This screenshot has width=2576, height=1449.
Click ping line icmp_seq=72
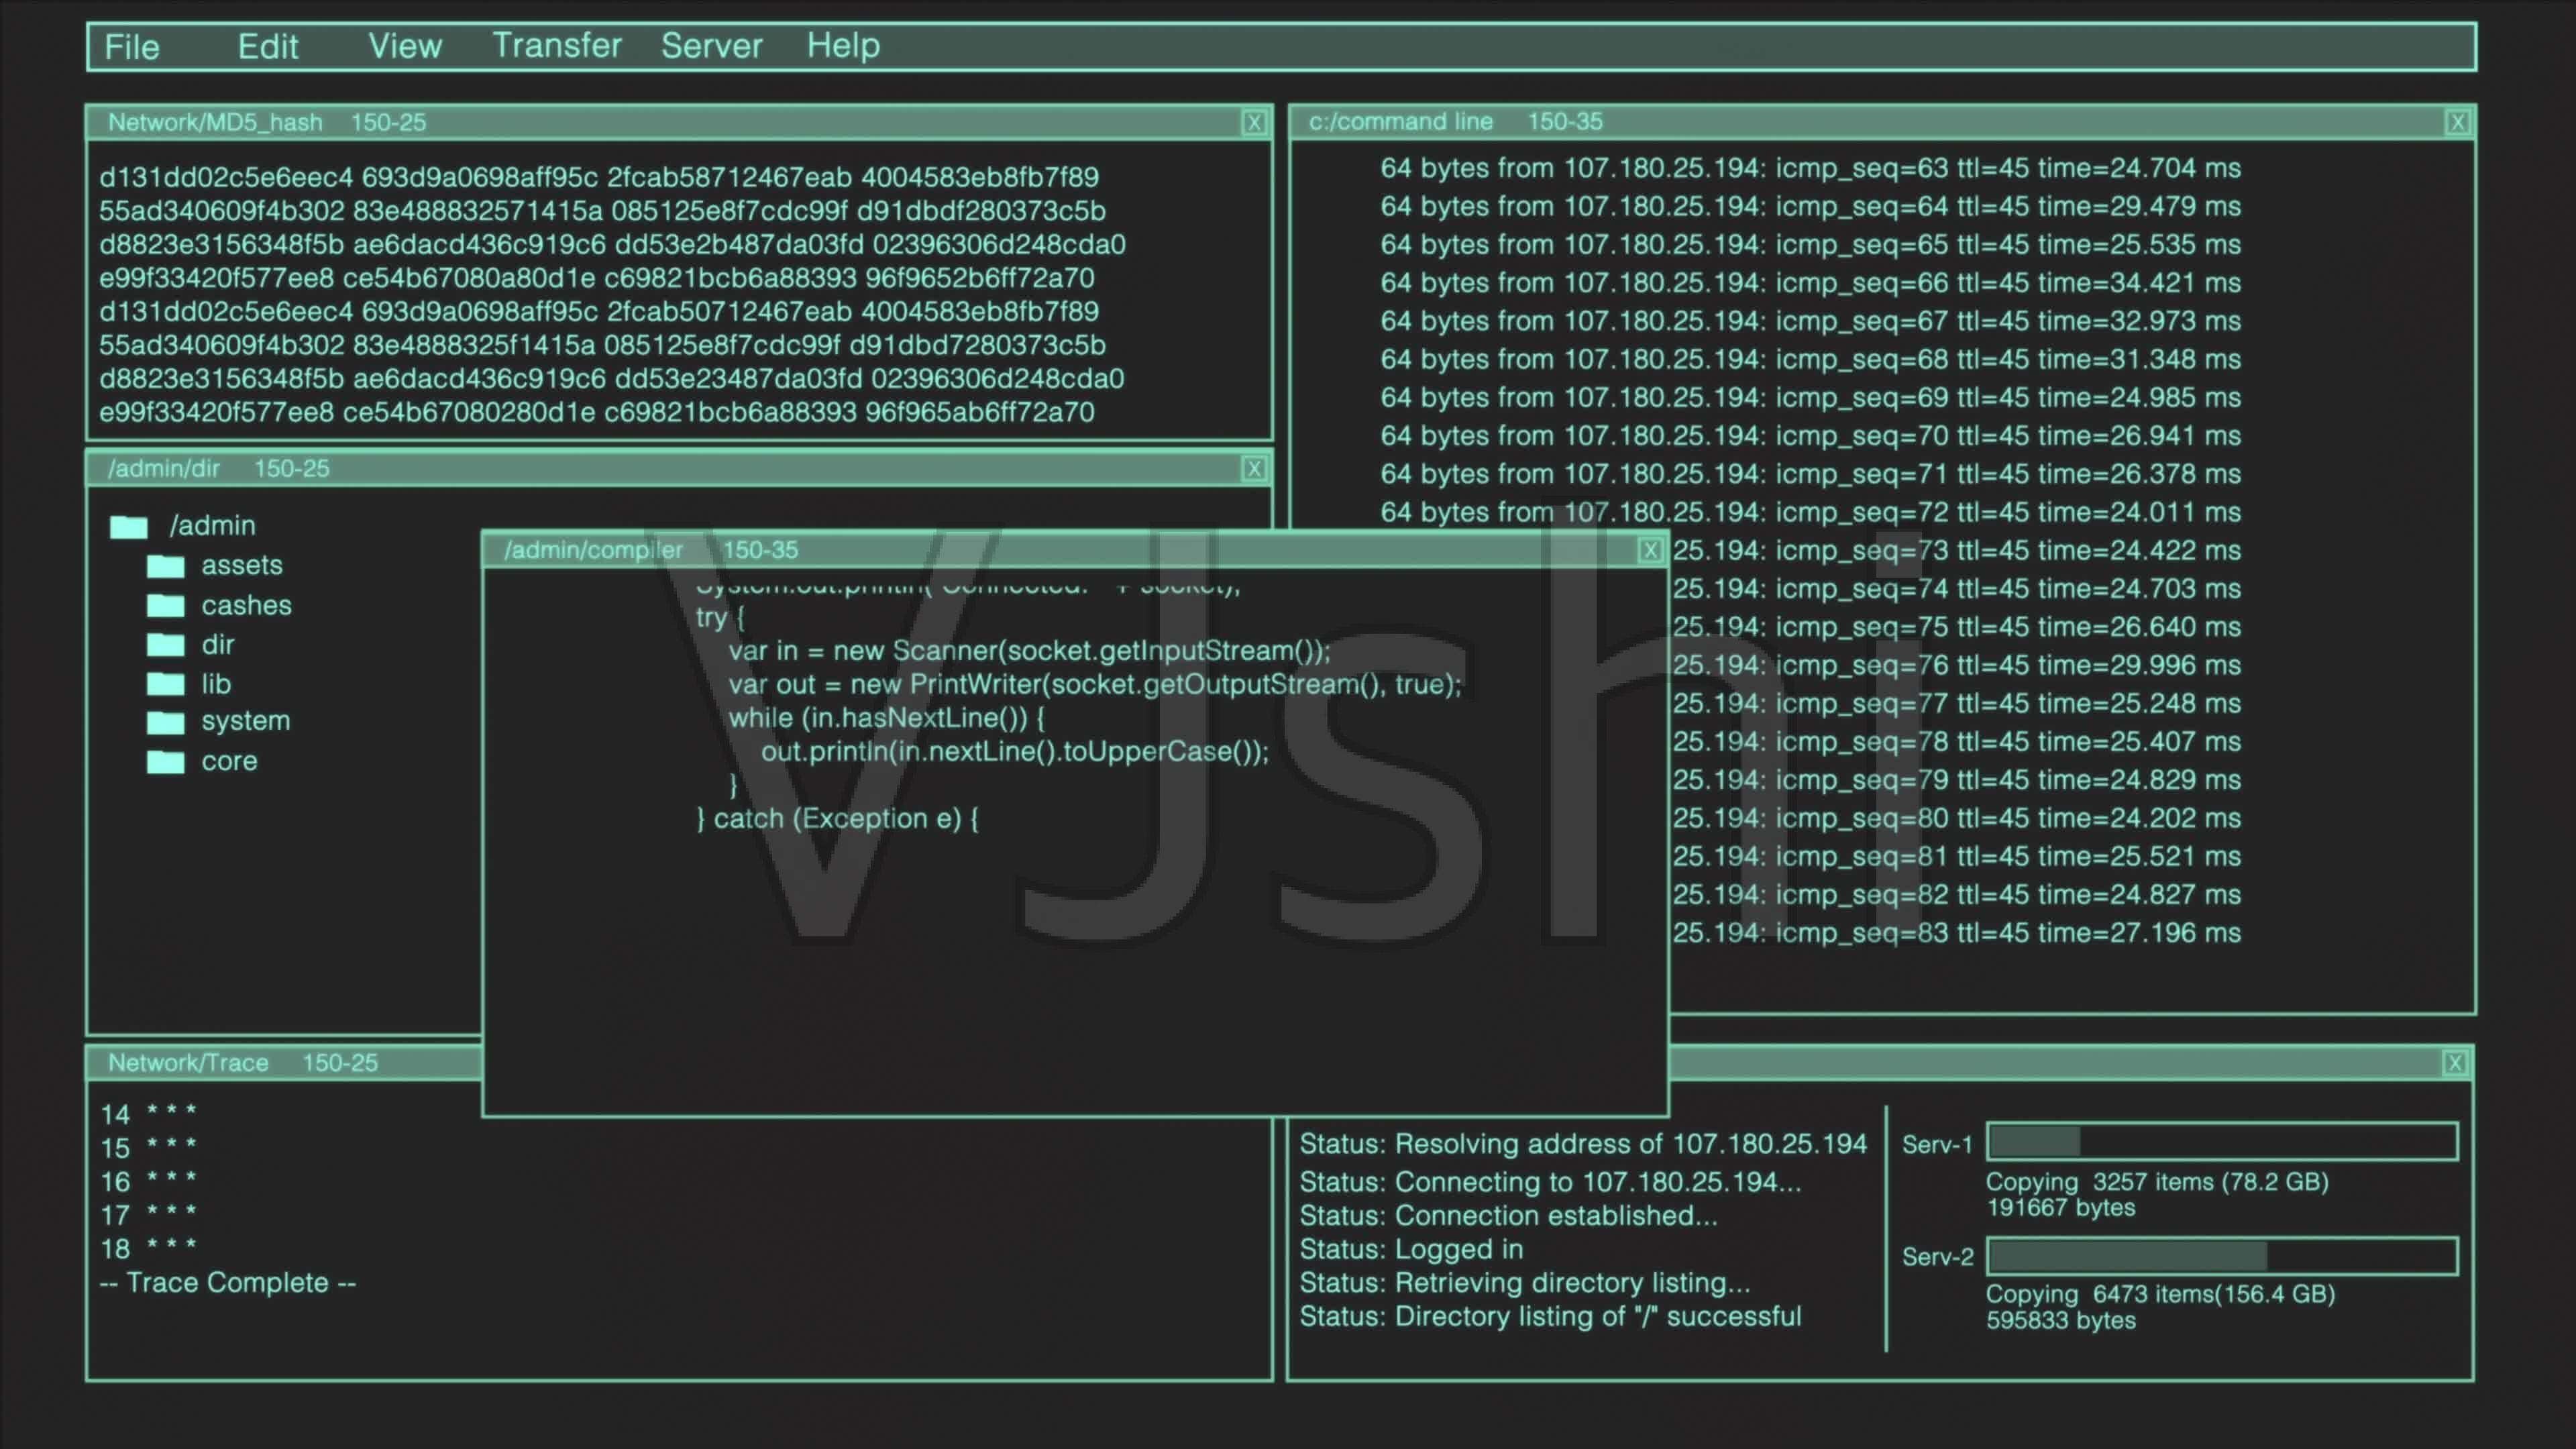pos(1811,512)
